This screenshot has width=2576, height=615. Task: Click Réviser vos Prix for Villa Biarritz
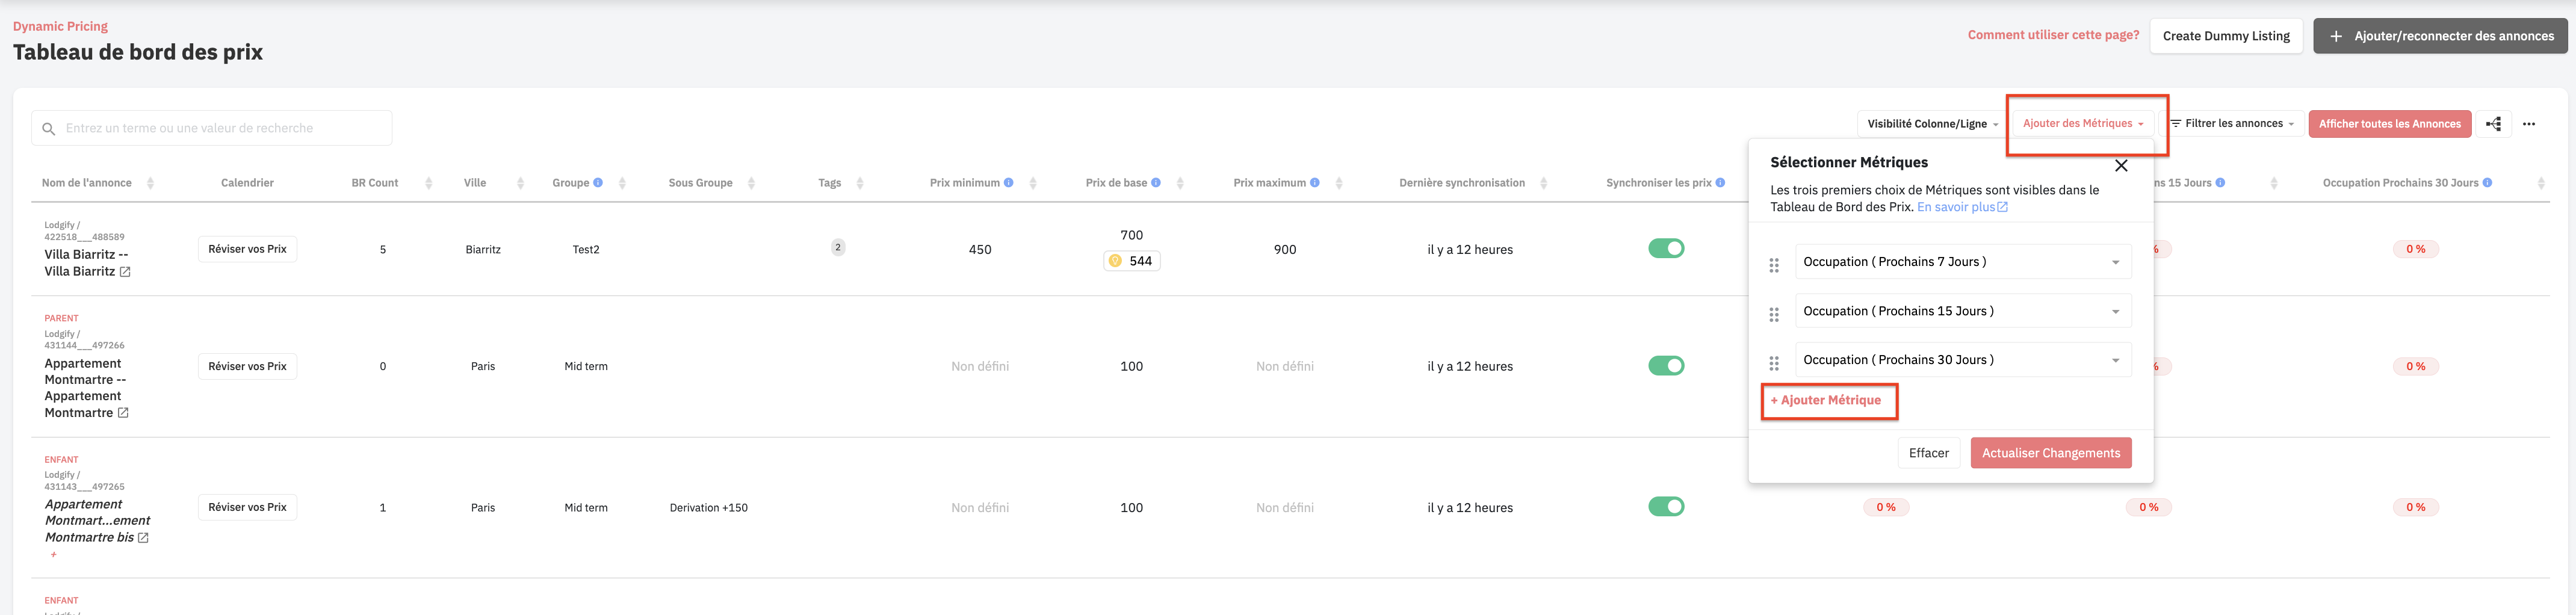[247, 249]
